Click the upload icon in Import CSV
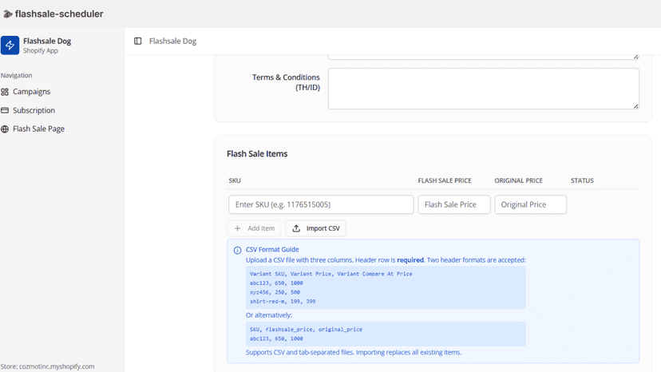This screenshot has width=661, height=372. (x=296, y=228)
